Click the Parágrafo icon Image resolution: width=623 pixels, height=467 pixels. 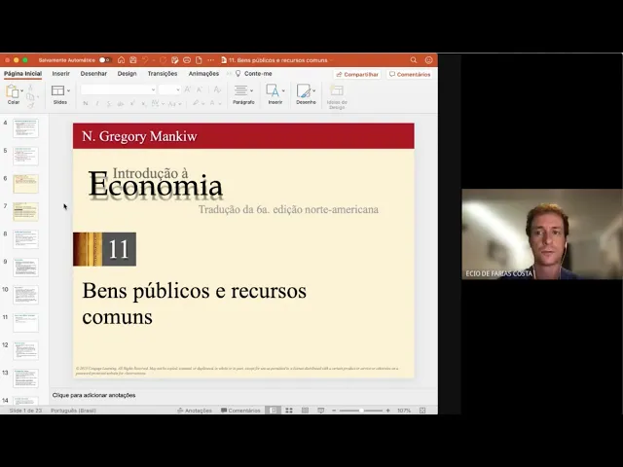coord(240,90)
